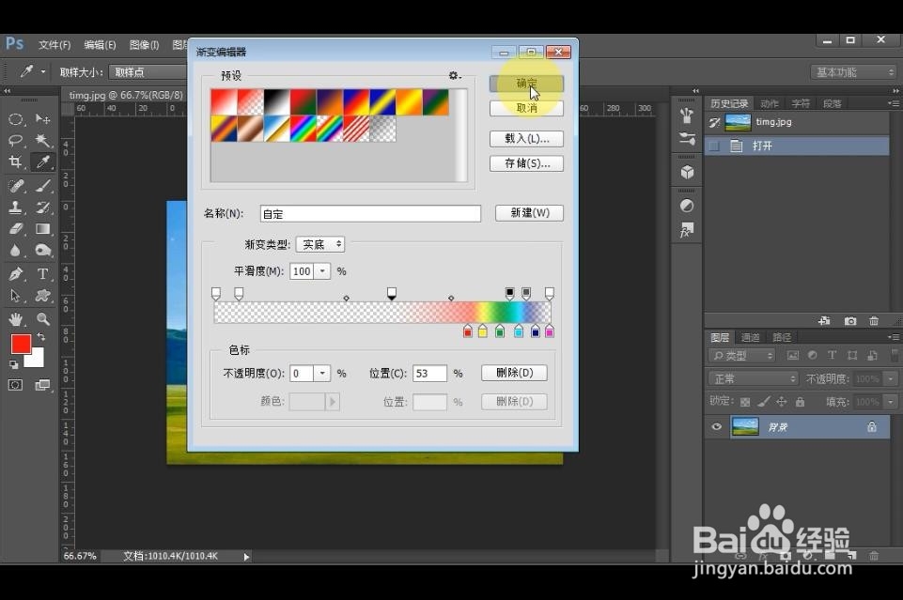Viewport: 903px width, 600px height.
Task: Select red color stop under gradient bar
Action: point(468,331)
